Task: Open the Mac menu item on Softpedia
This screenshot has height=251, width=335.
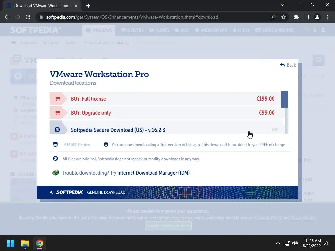Action: pos(182,30)
